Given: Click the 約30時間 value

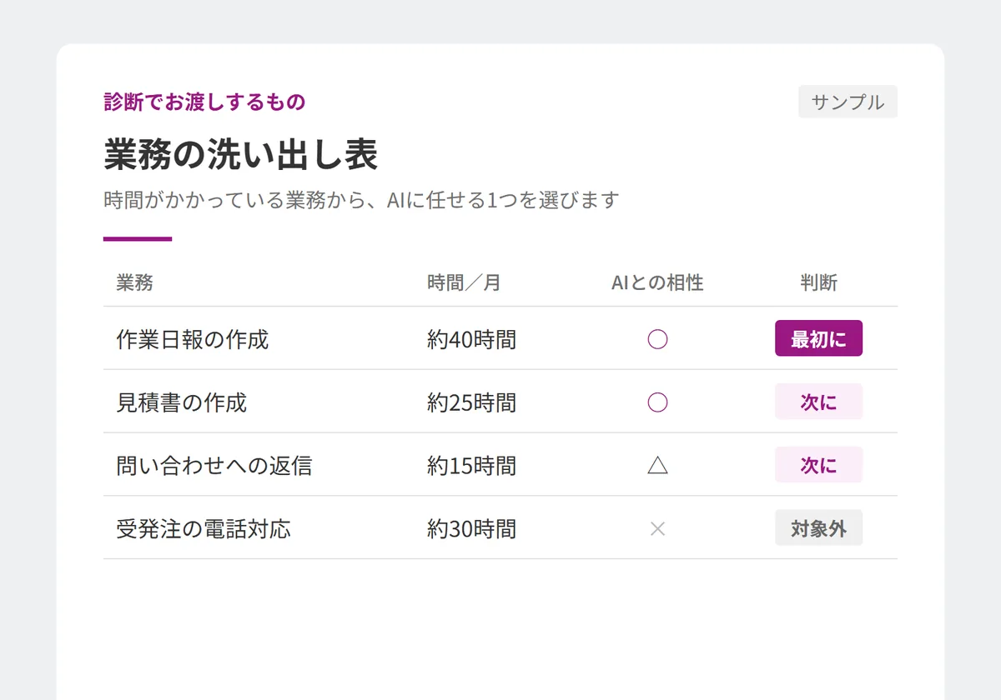Looking at the screenshot, I should click(471, 529).
